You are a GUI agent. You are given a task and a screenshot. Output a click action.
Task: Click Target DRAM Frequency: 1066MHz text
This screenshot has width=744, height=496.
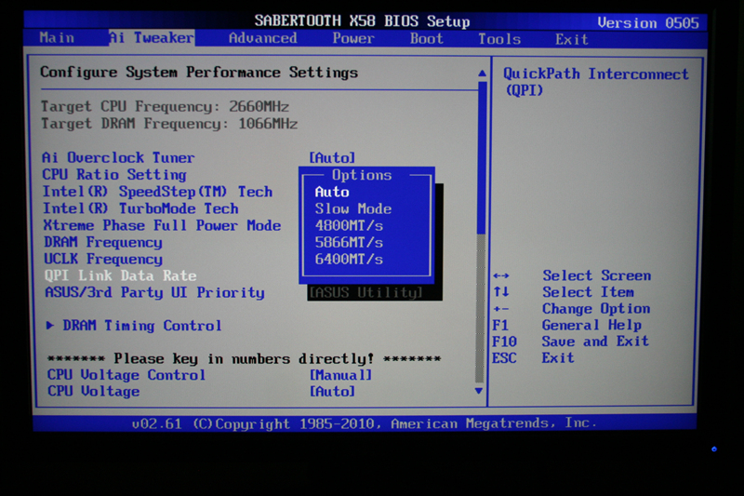click(169, 124)
